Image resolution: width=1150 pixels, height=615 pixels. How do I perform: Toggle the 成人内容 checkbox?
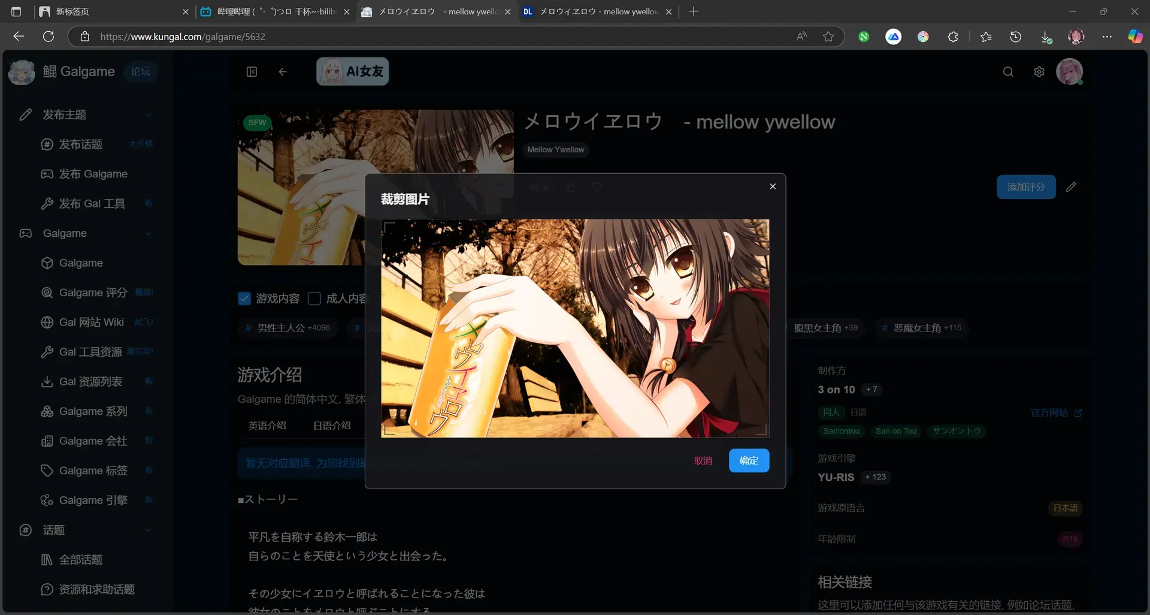[x=314, y=299]
